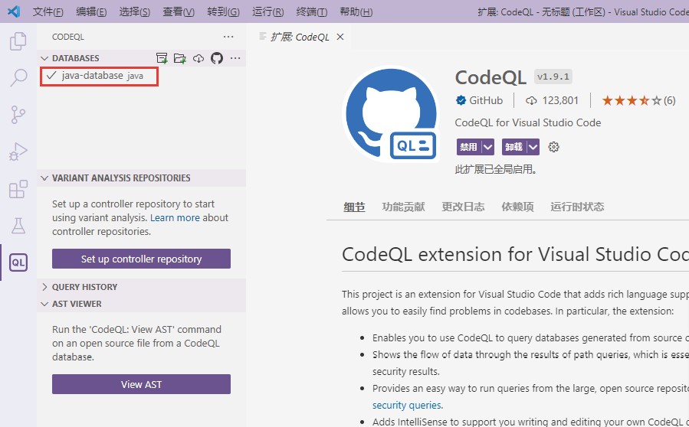This screenshot has width=689, height=427.
Task: Open the Extensions view
Action: coord(18,189)
